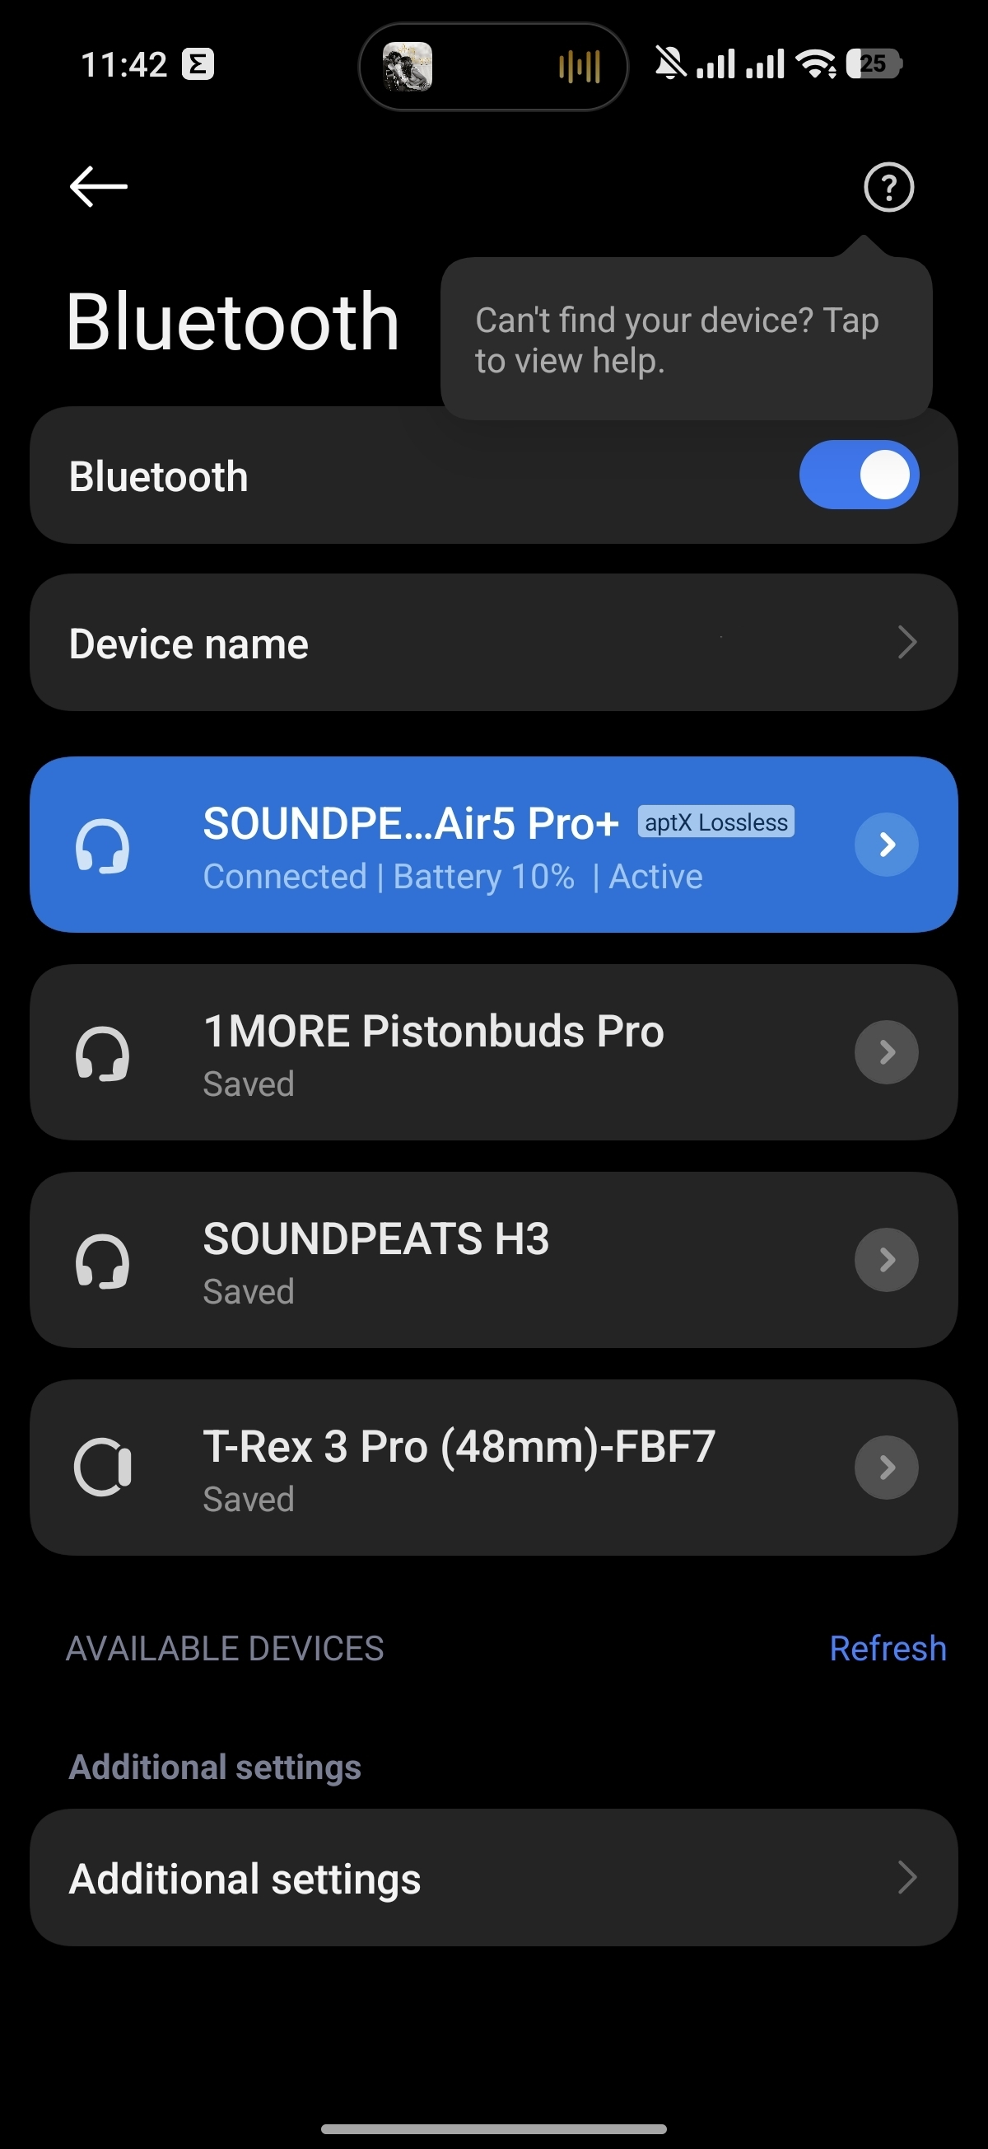Tap the audio waveform icon in status pill

[580, 66]
